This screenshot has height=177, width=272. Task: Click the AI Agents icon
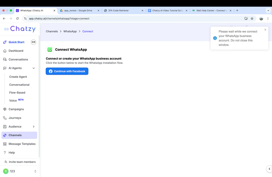(5, 68)
